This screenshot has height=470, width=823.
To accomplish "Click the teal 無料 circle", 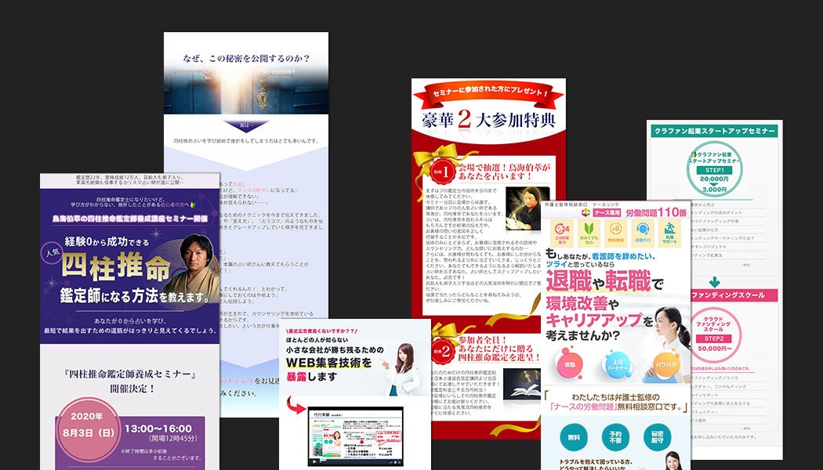I will click(575, 437).
